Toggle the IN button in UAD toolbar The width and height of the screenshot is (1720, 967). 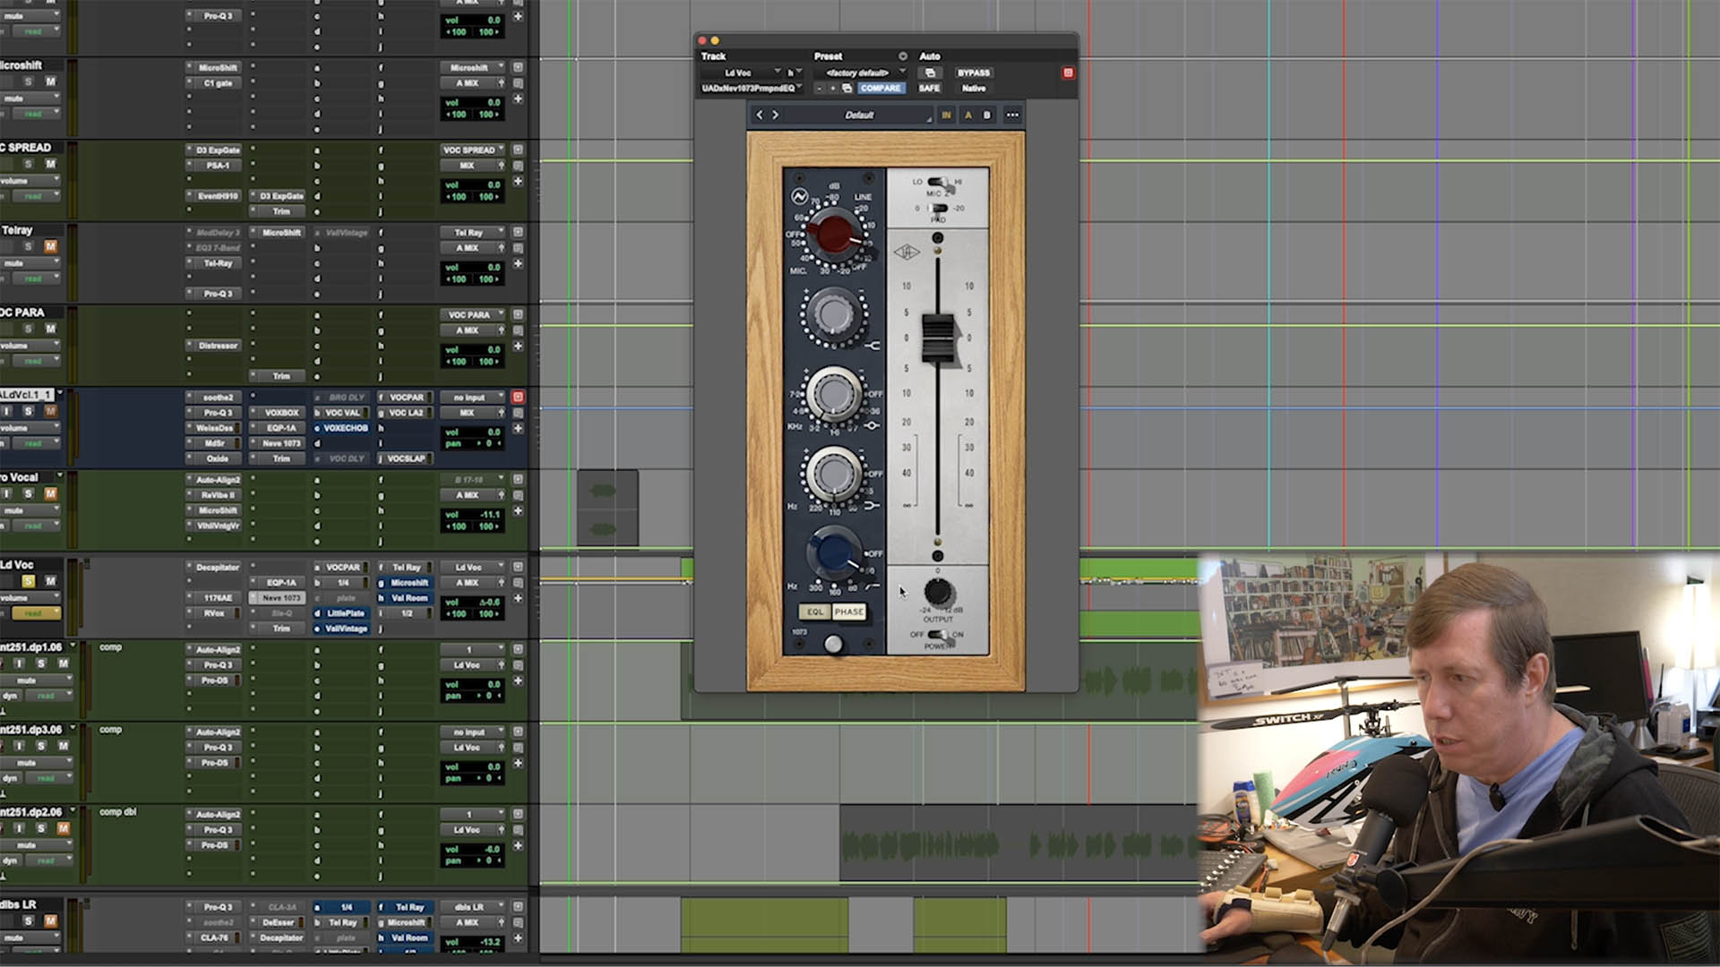click(946, 115)
